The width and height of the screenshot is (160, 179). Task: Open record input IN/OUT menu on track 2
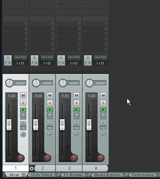coord(50,116)
